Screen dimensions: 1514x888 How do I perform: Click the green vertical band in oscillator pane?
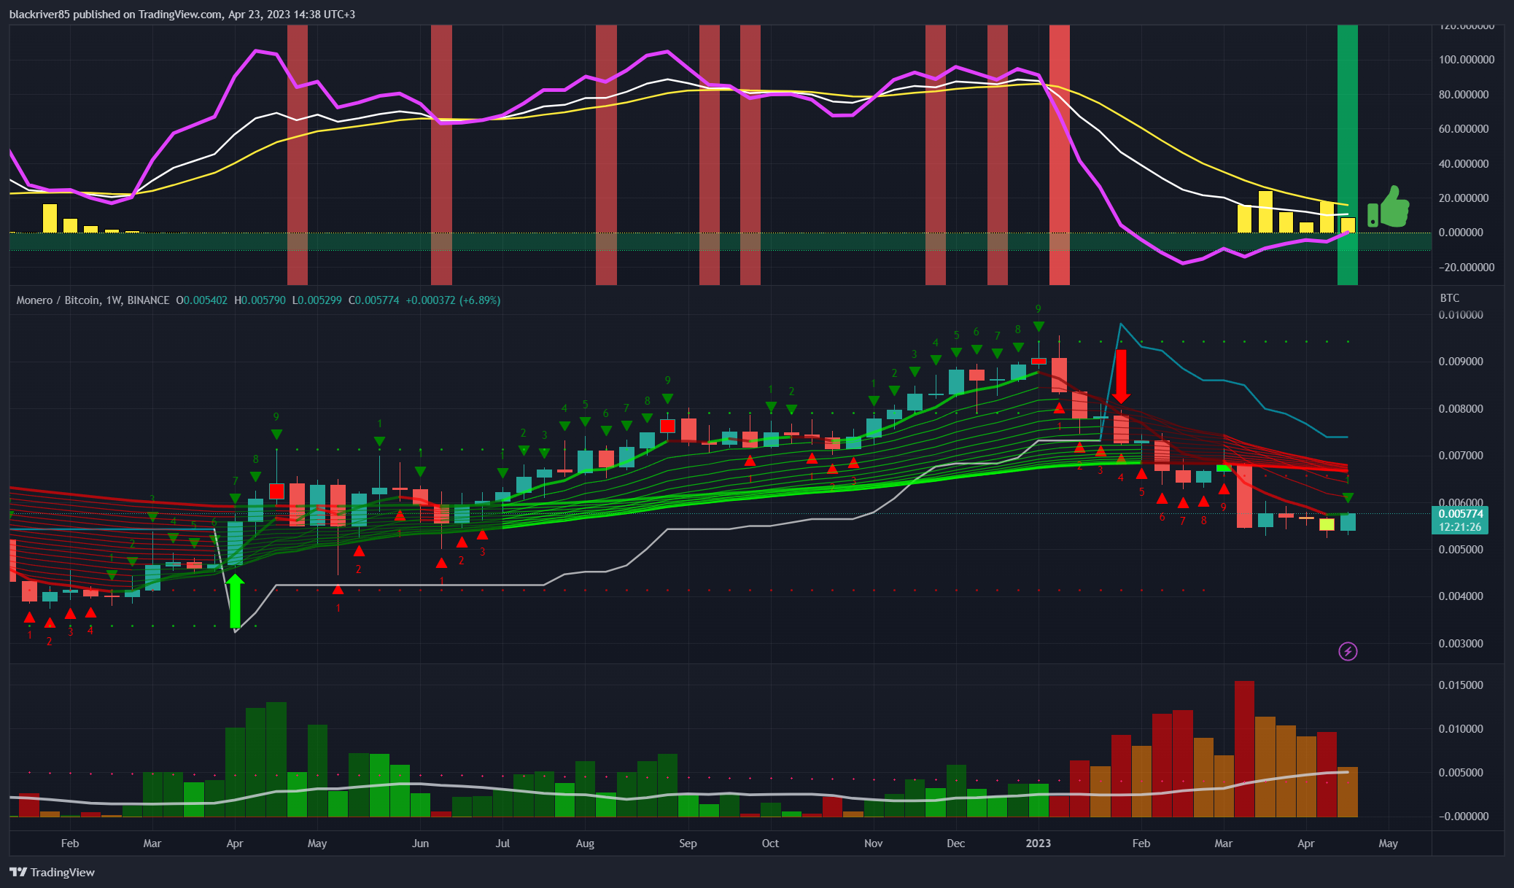click(1347, 155)
